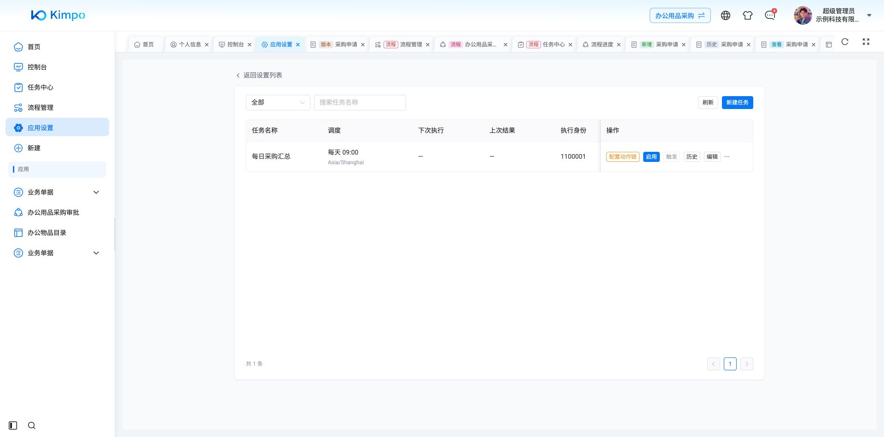
Task: Toggle the fullscreen icon in the tab bar
Action: [866, 42]
